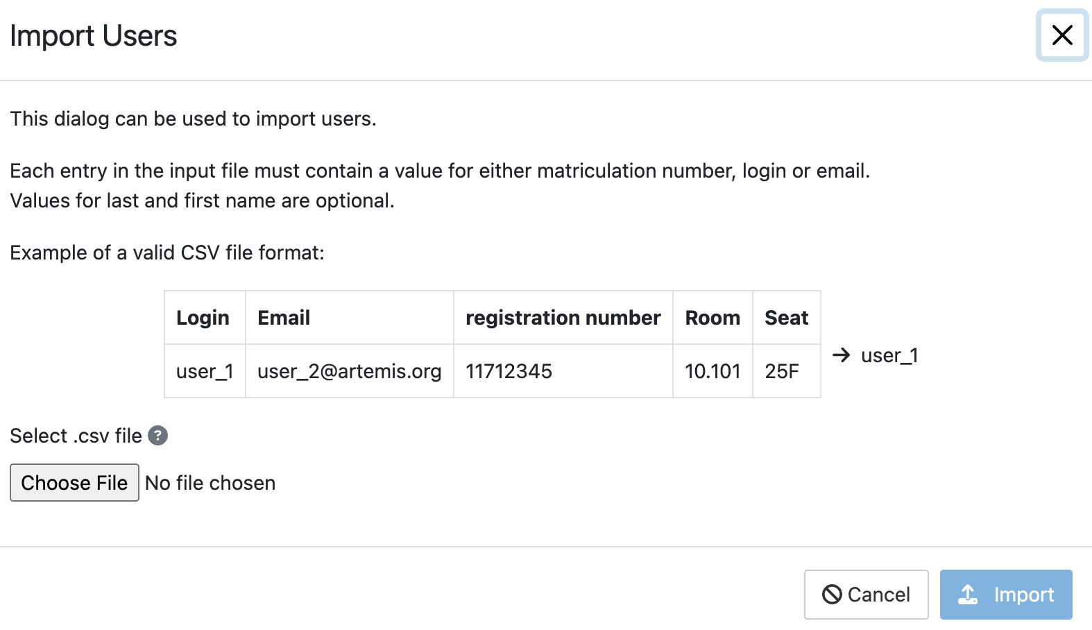1092x630 pixels.
Task: Click the Login column header
Action: (x=203, y=318)
